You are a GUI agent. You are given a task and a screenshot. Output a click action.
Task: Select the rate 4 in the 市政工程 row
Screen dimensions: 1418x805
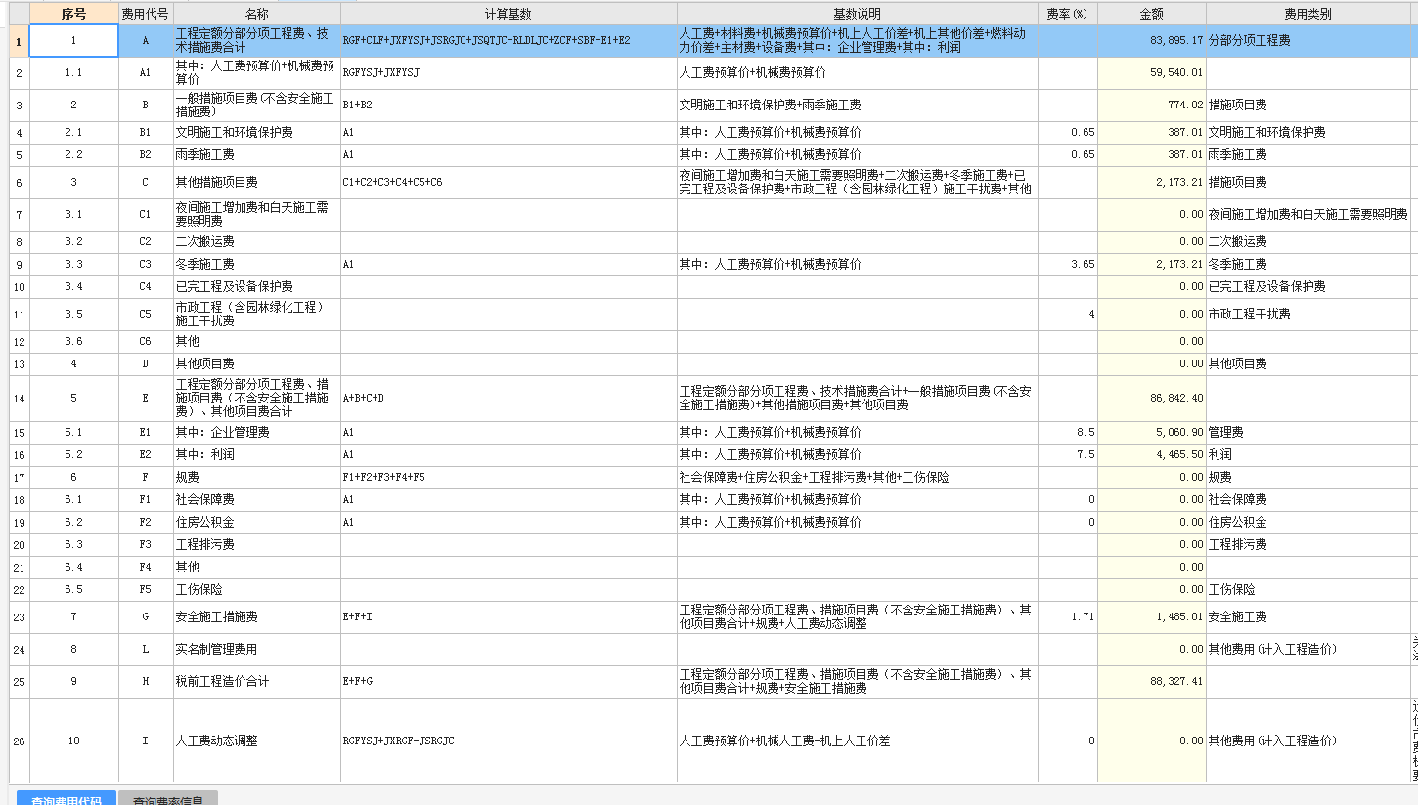click(1068, 315)
